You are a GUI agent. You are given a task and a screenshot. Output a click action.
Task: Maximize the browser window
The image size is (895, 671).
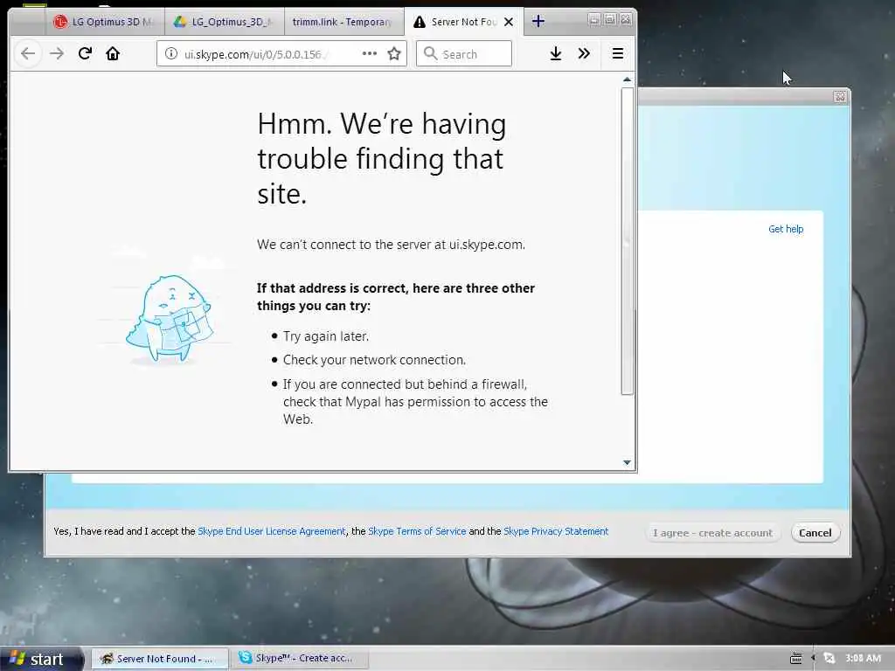click(610, 19)
